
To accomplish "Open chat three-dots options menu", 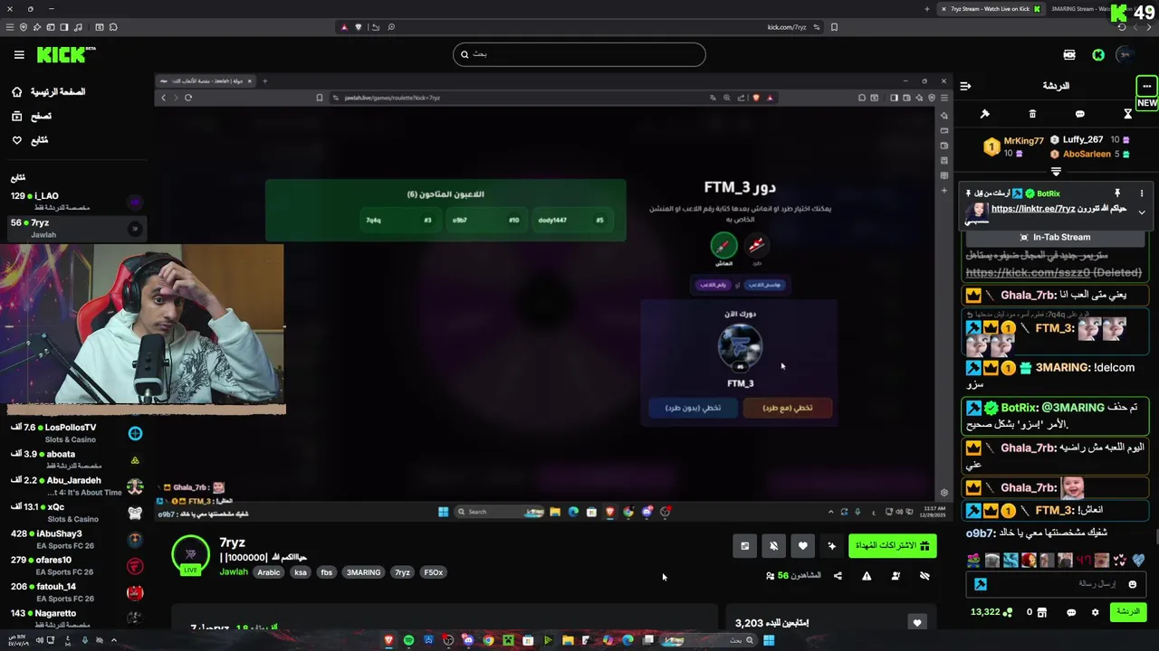I will (1146, 86).
